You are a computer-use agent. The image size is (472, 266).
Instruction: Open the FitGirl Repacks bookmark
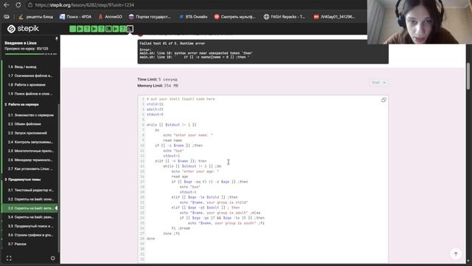[x=285, y=17]
